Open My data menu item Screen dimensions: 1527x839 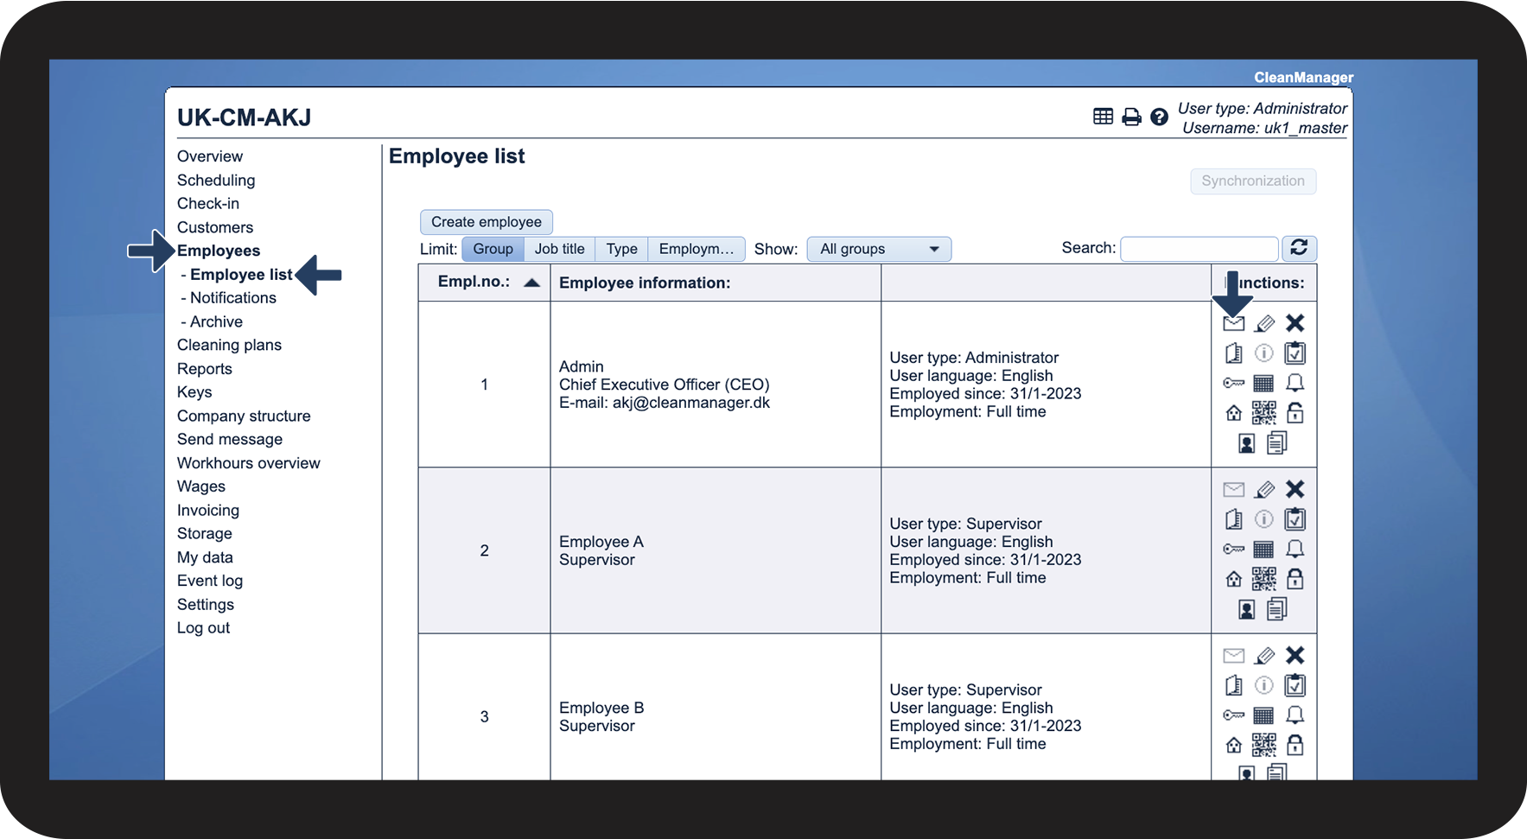click(x=205, y=557)
